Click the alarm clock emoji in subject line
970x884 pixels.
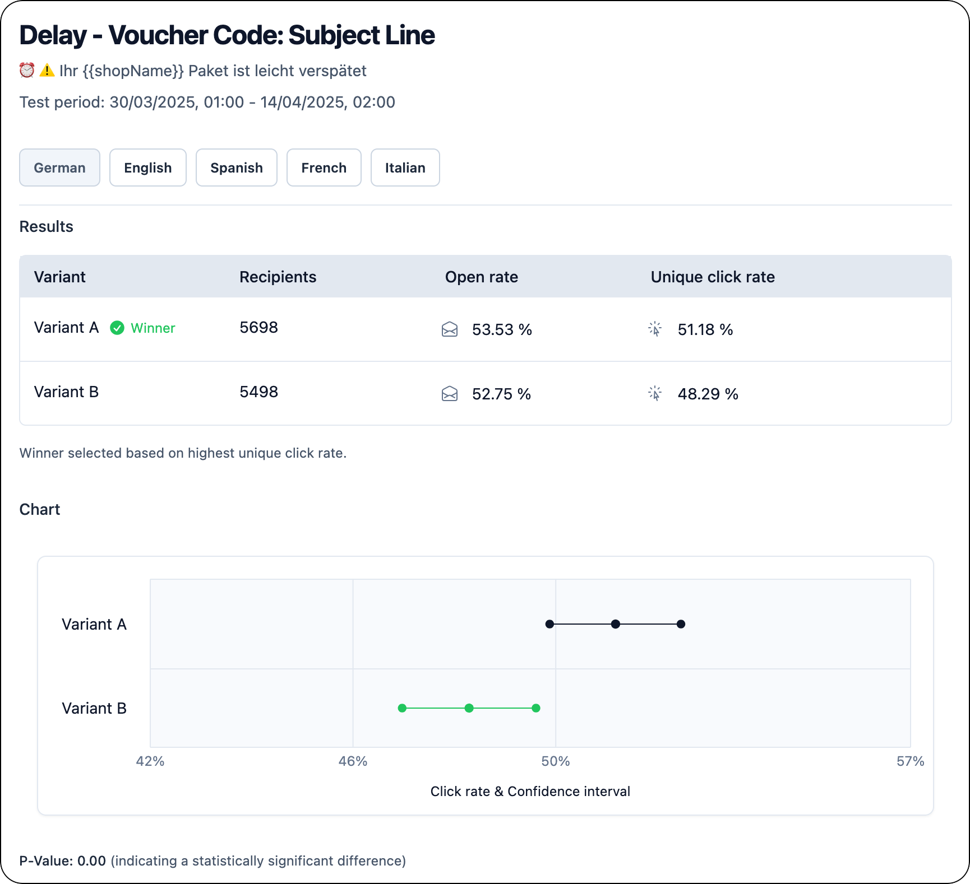pyautogui.click(x=26, y=70)
